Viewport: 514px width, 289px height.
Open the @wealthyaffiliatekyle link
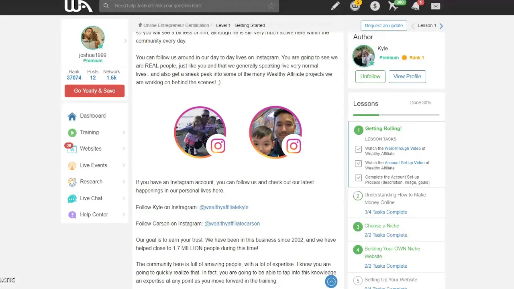coord(224,207)
